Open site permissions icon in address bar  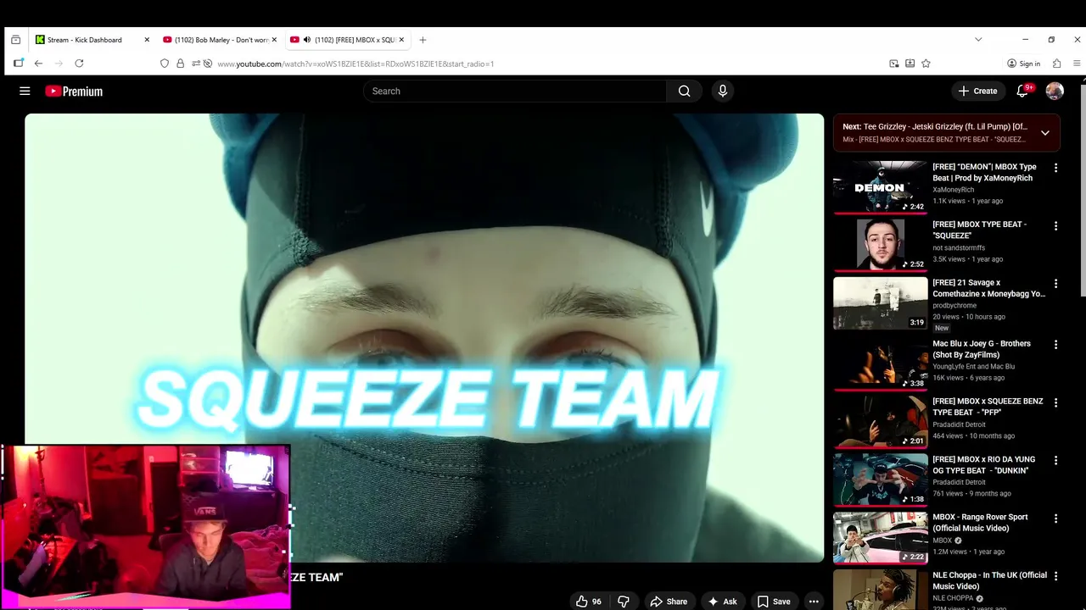tap(196, 64)
